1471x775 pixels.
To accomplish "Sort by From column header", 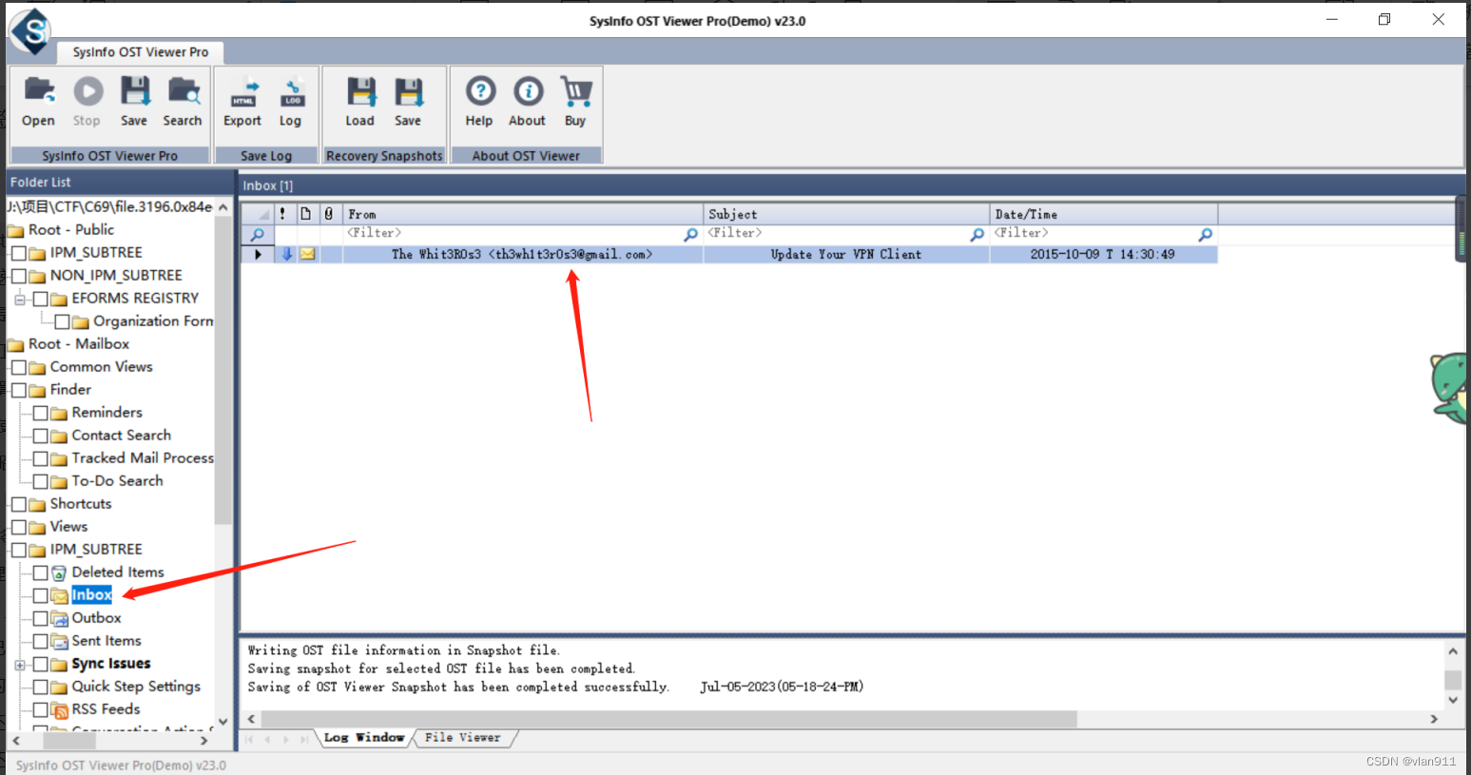I will [x=523, y=214].
